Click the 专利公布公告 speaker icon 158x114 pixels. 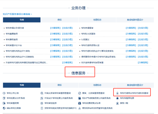[4, 93]
